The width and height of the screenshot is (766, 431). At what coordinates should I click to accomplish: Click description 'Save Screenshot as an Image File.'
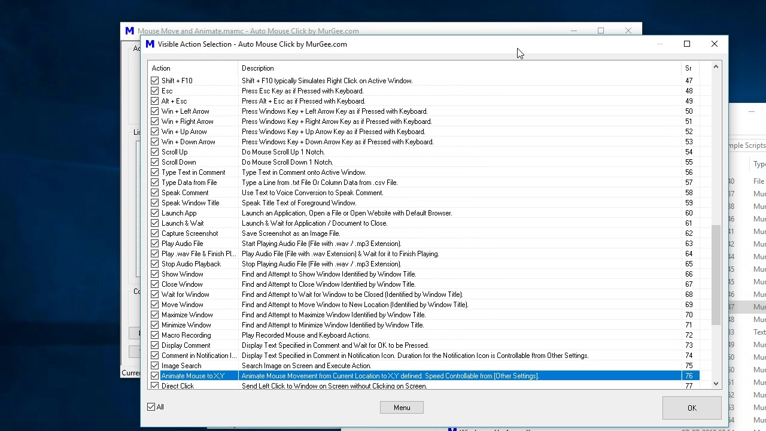coord(291,233)
